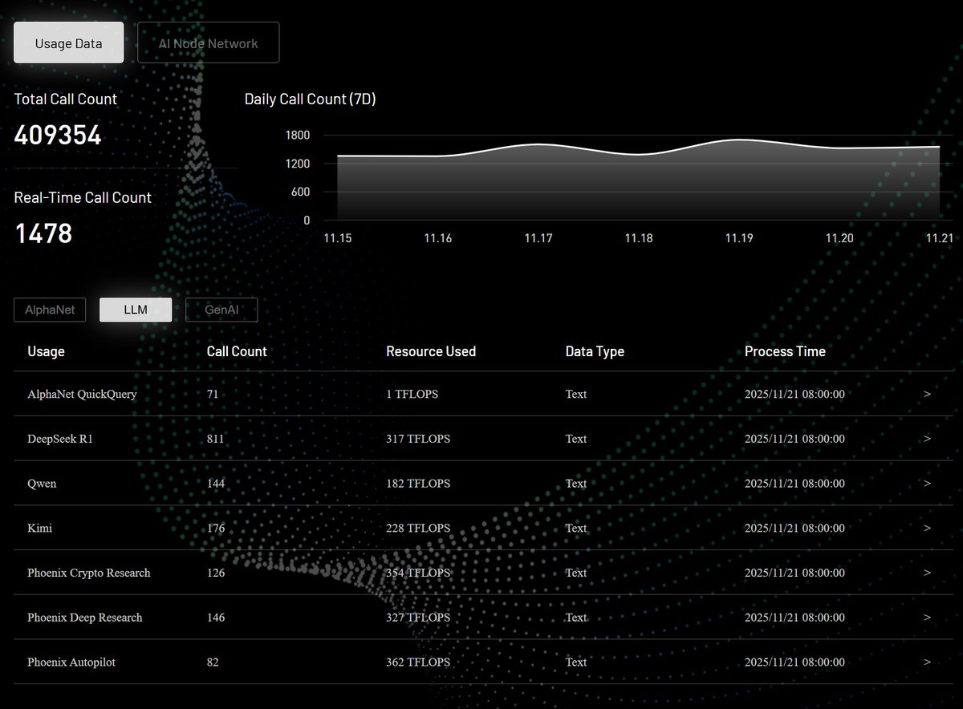Screen dimensions: 963x709
Task: Select the Usage Data tab
Action: [68, 42]
